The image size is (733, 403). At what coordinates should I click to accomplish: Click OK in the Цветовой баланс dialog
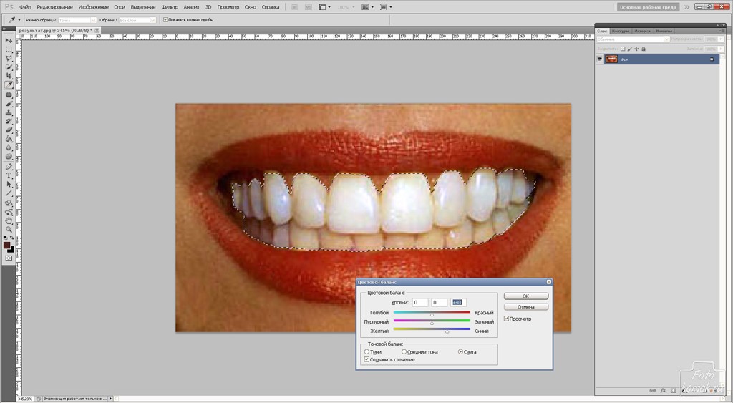tap(525, 296)
